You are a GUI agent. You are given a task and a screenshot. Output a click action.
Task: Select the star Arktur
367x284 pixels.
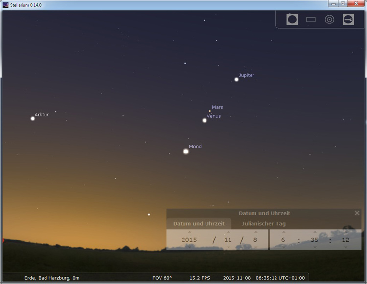[33, 118]
